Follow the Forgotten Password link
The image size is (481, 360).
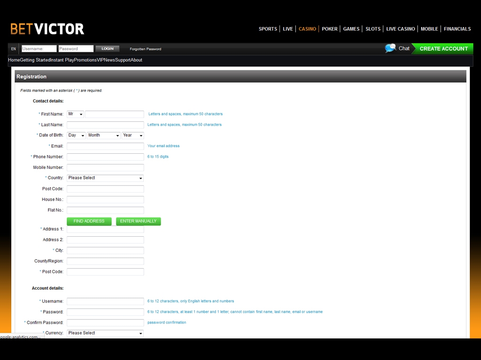[145, 49]
